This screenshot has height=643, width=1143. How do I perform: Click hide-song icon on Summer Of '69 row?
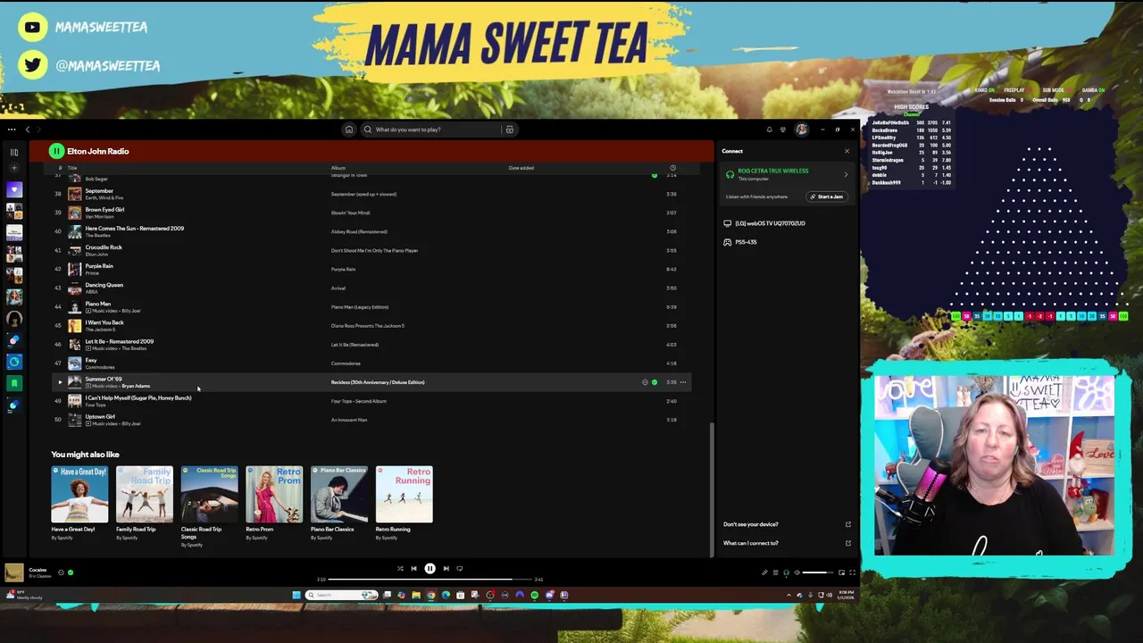pos(645,382)
